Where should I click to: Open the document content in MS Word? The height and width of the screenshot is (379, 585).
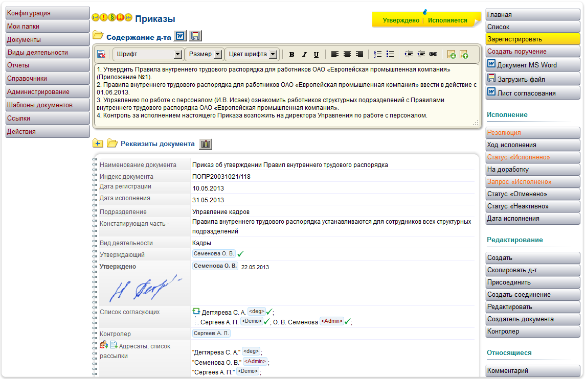[x=180, y=36]
